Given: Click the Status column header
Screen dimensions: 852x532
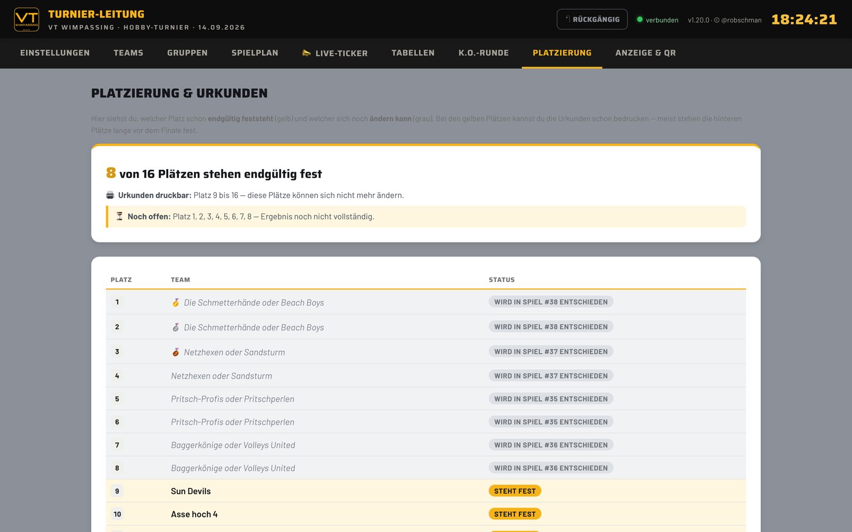Looking at the screenshot, I should point(502,280).
